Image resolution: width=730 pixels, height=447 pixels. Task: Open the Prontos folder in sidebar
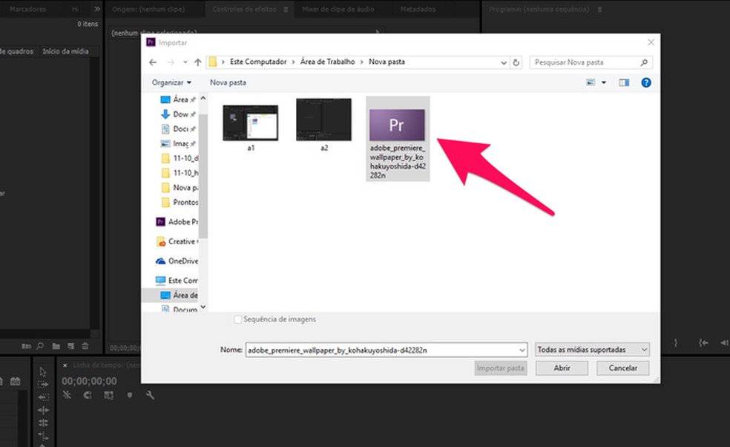tap(180, 202)
